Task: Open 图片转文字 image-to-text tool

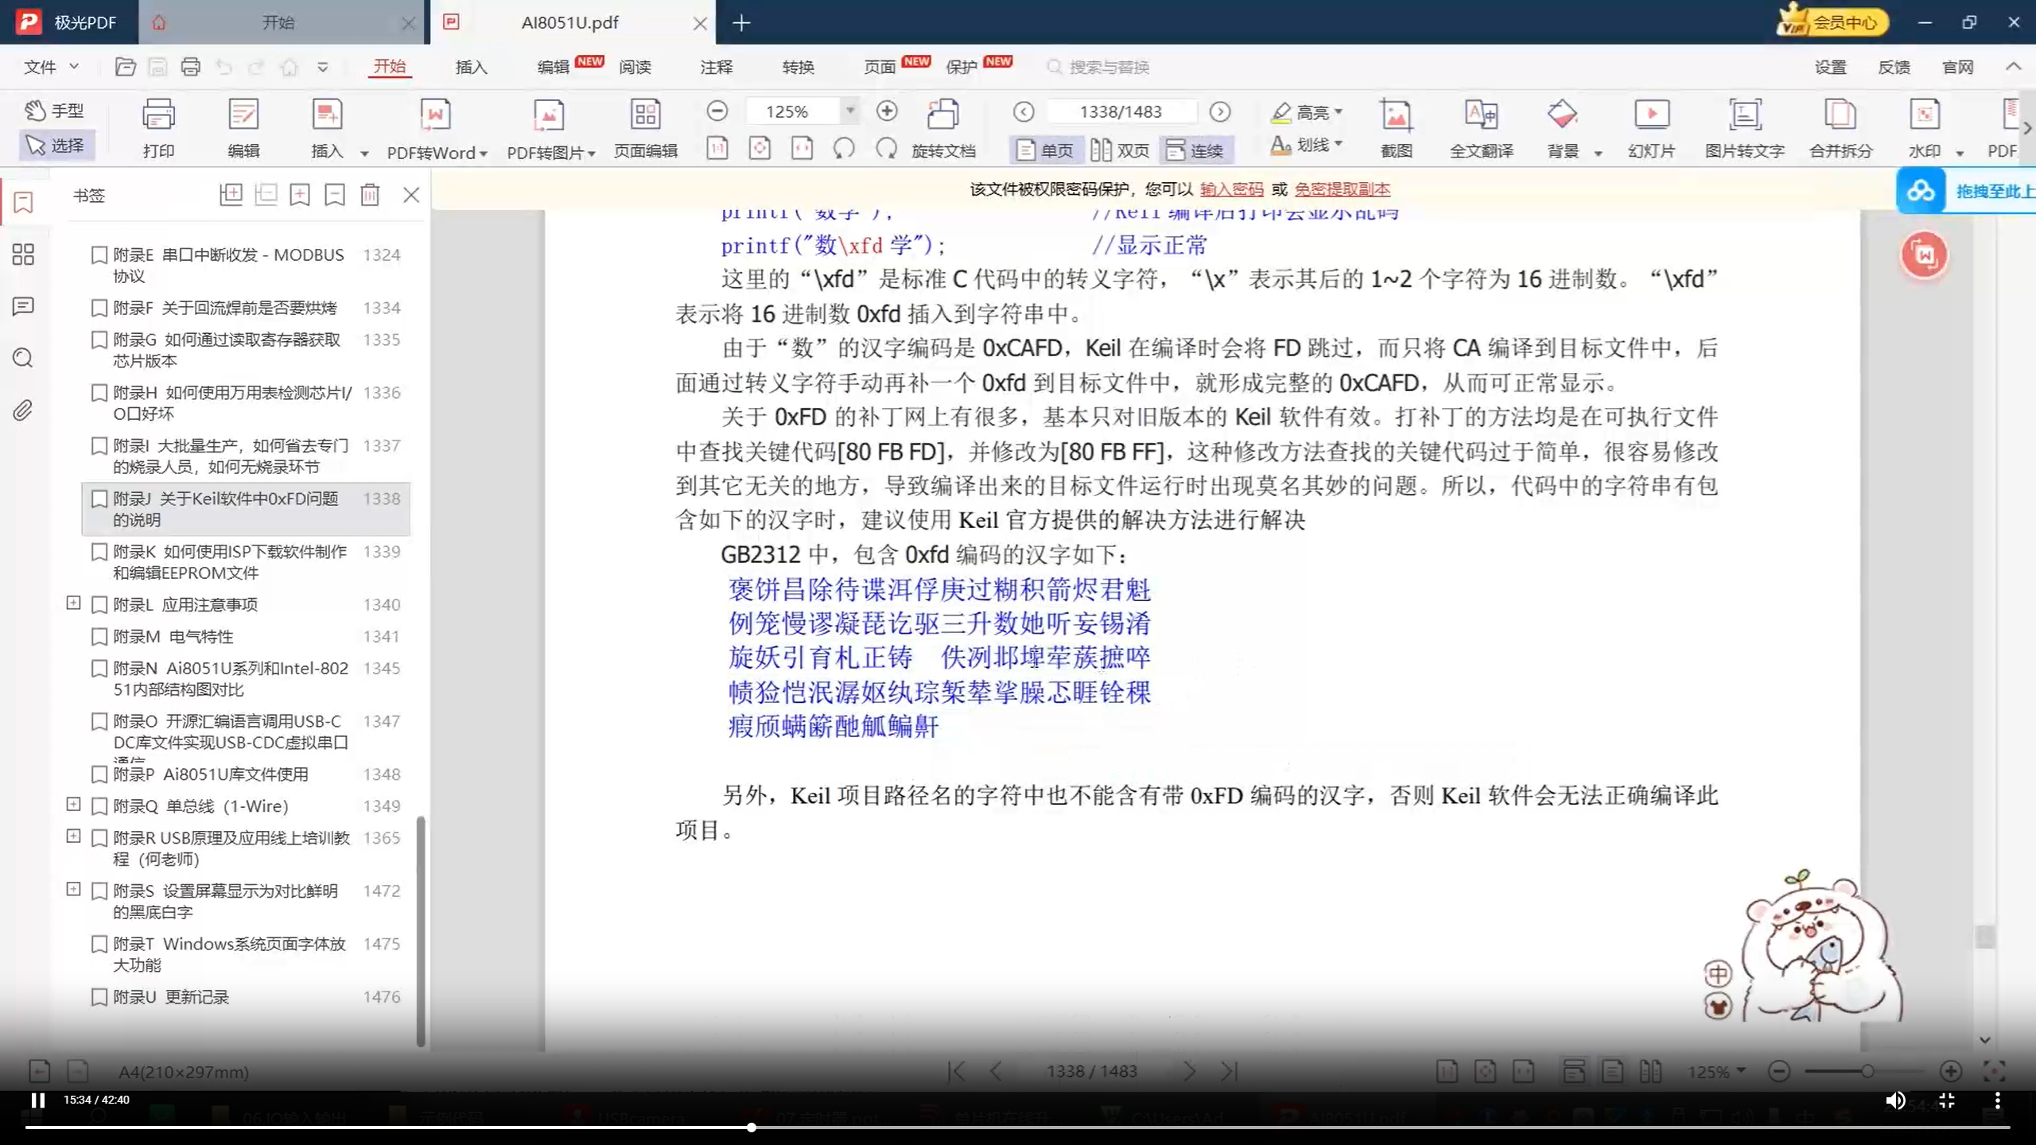Action: 1745,127
